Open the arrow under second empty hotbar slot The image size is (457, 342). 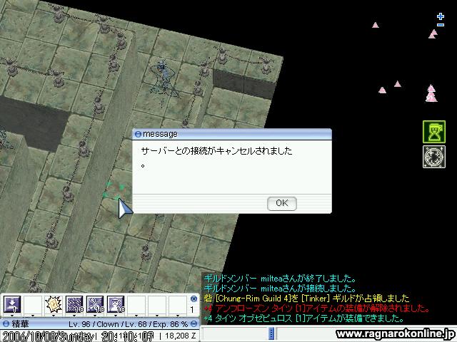(x=33, y=315)
